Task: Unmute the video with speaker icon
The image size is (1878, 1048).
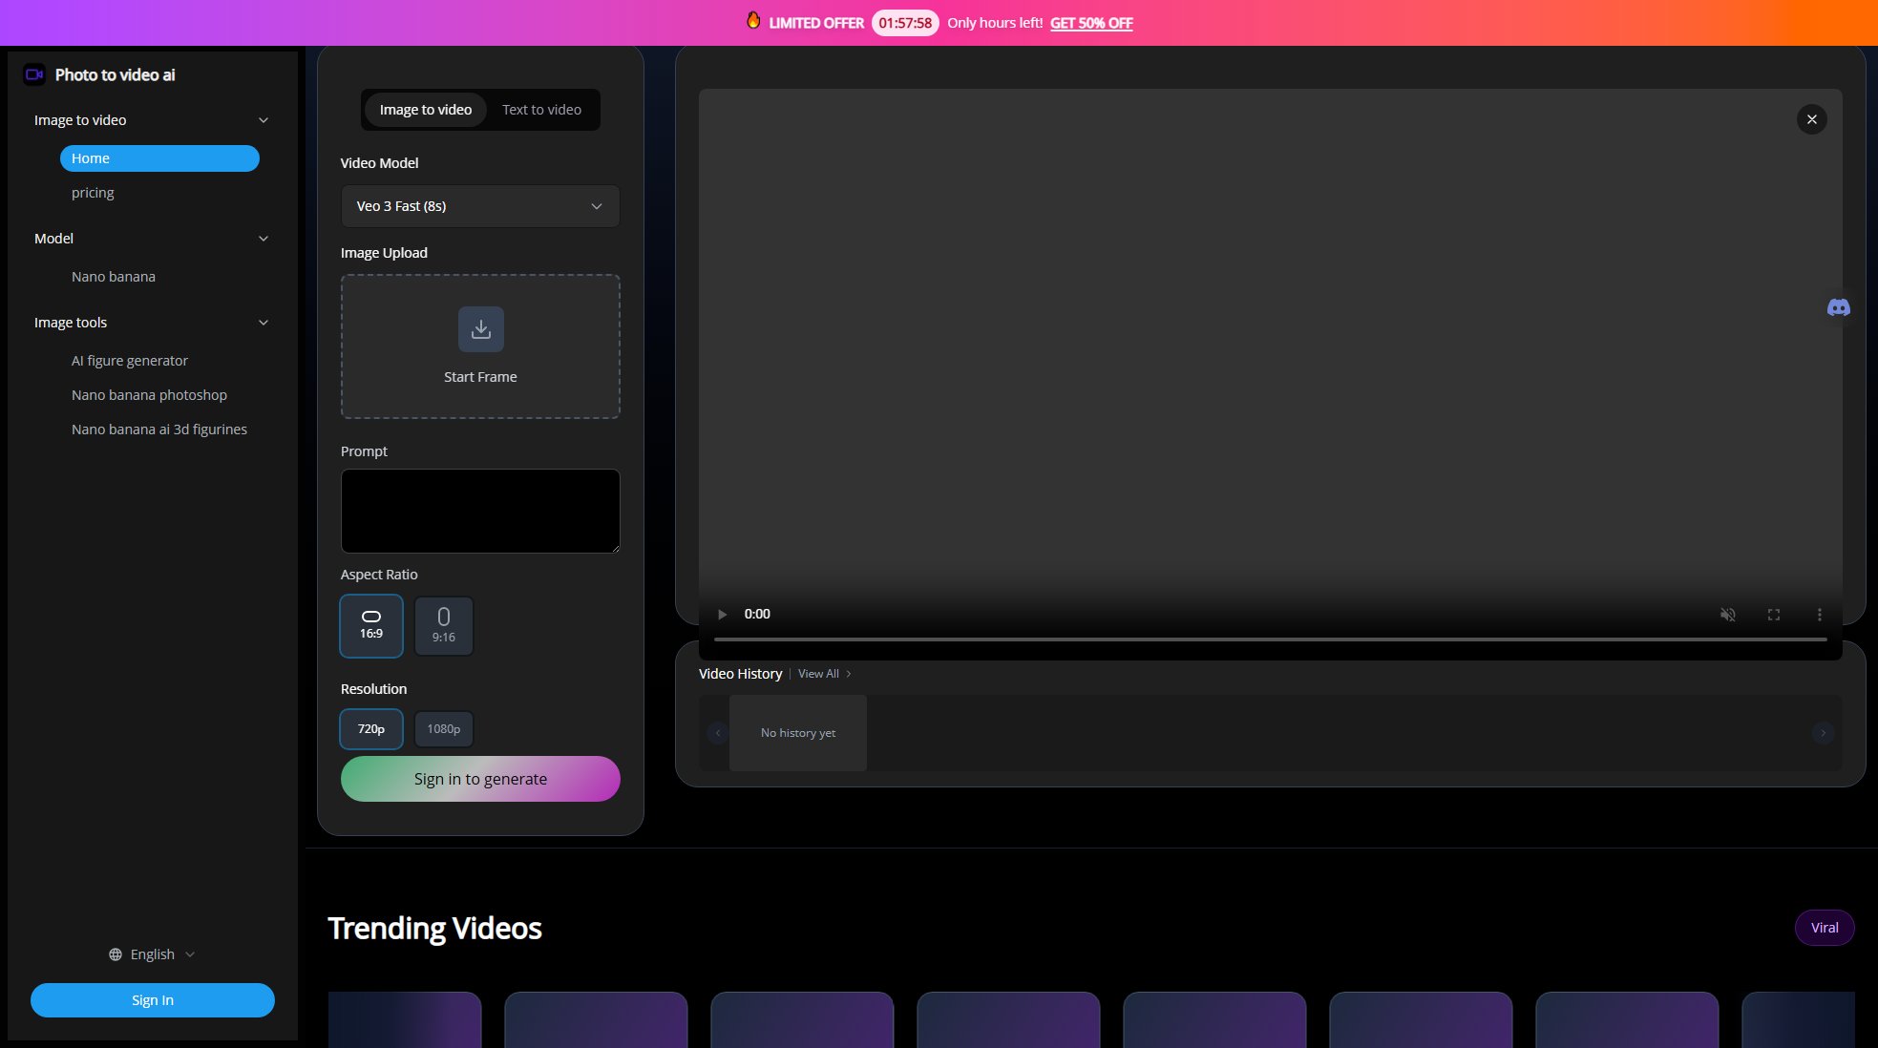Action: [x=1727, y=615]
